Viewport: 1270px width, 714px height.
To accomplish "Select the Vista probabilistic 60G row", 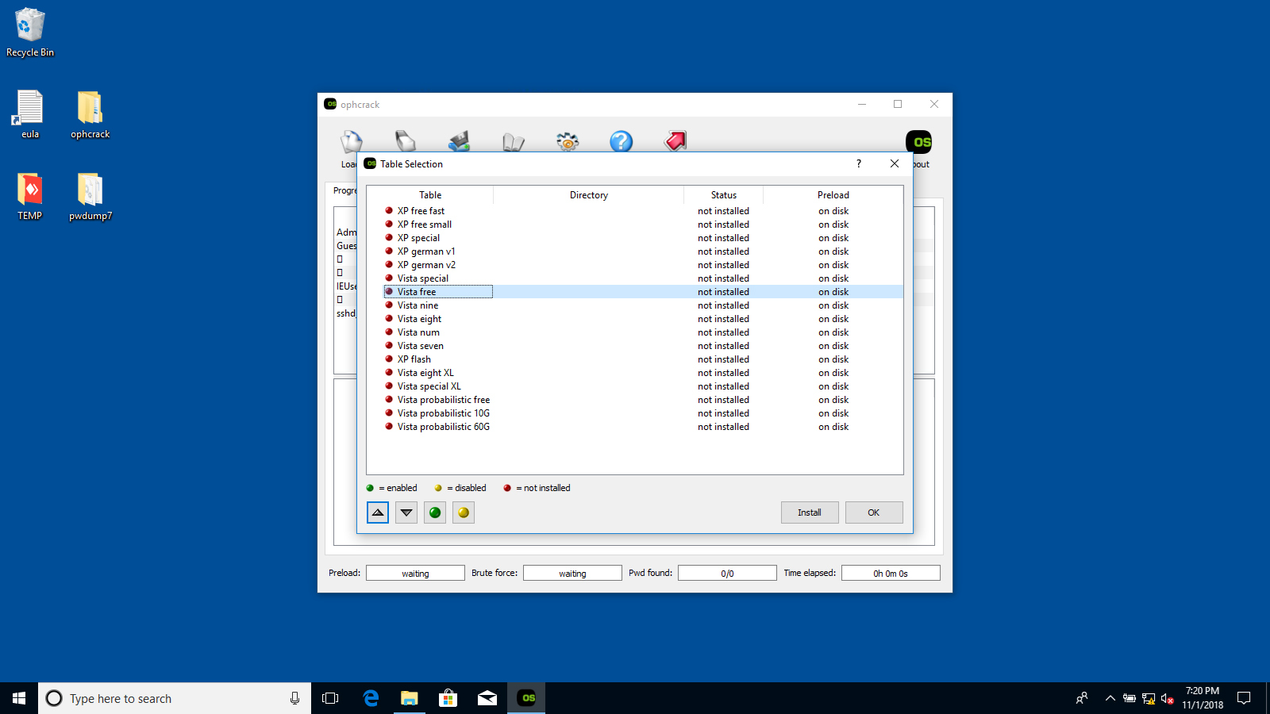I will [x=635, y=427].
